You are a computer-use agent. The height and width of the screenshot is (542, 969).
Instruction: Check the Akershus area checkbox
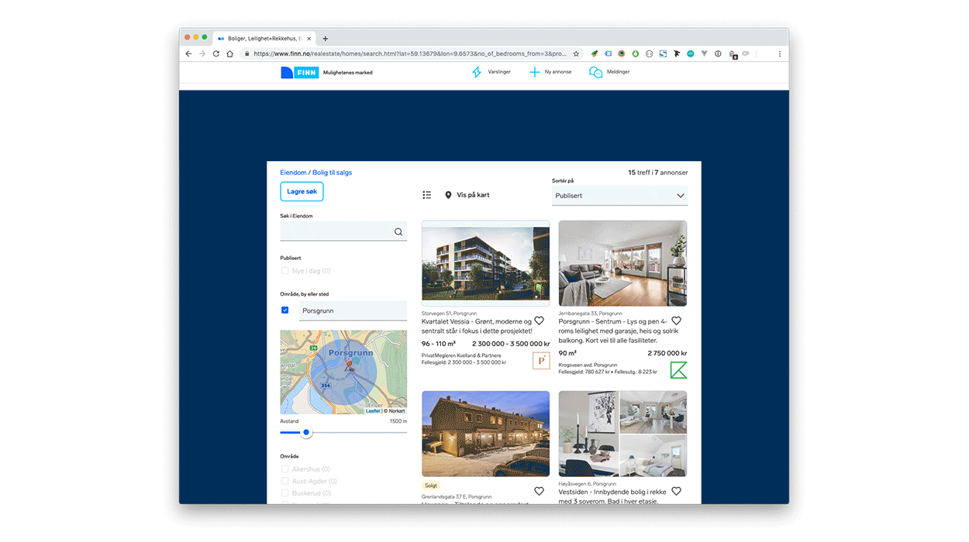pos(284,469)
